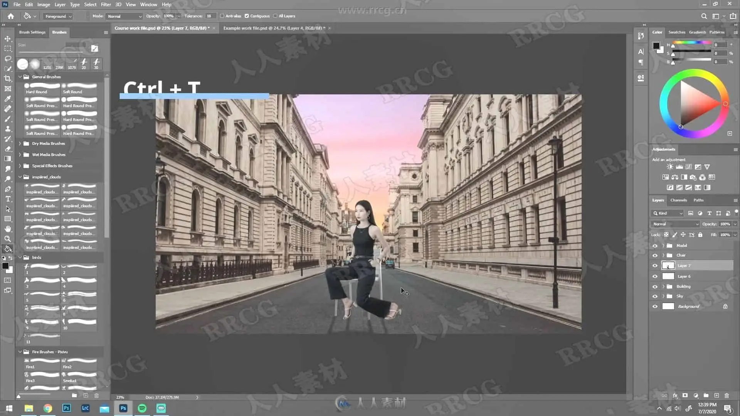Select the Horizontal Type tool
Screen dimensions: 740x416
(x=8, y=199)
